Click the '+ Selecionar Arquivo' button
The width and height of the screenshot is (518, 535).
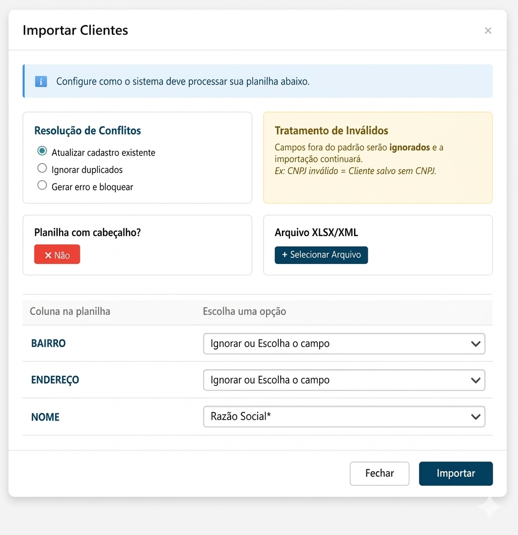pos(321,255)
